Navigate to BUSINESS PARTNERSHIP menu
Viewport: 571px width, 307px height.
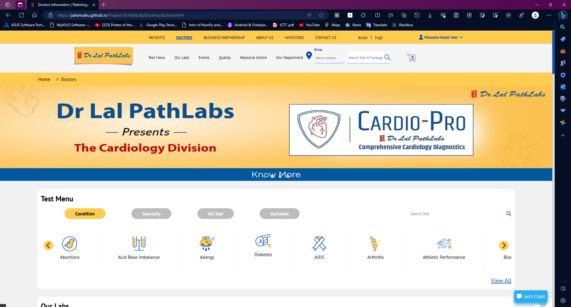[x=224, y=37]
